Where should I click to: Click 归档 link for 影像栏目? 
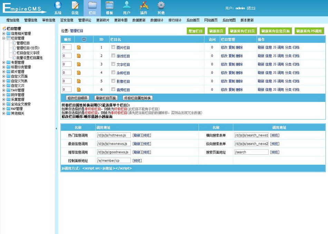pyautogui.click(x=296, y=81)
